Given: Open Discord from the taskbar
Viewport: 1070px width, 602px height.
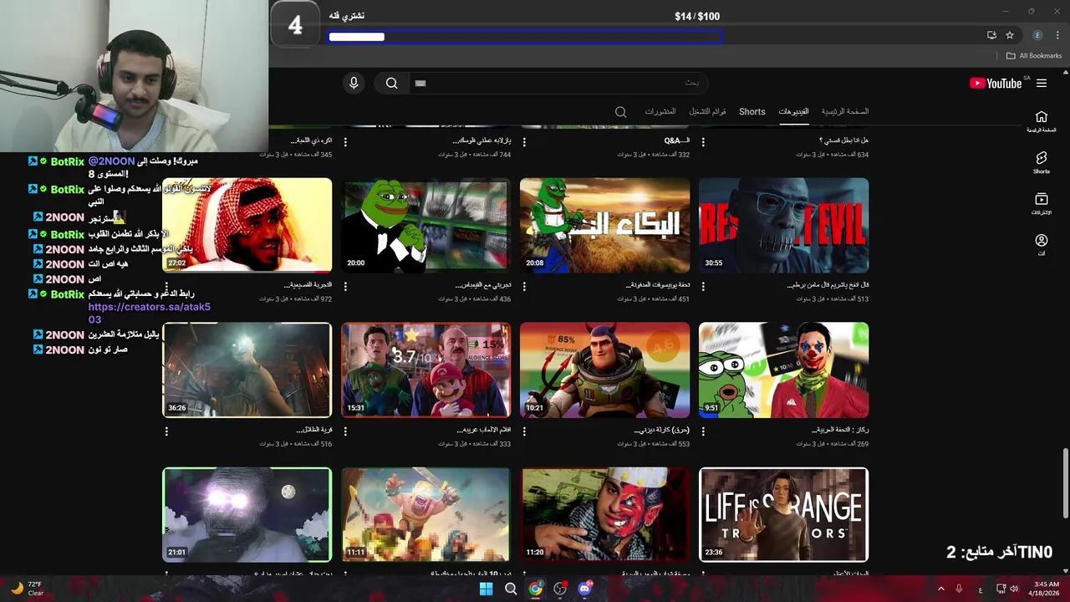Looking at the screenshot, I should 585,589.
